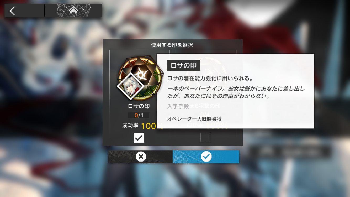Return to the home screen icon
The height and width of the screenshot is (197, 350).
tap(73, 11)
